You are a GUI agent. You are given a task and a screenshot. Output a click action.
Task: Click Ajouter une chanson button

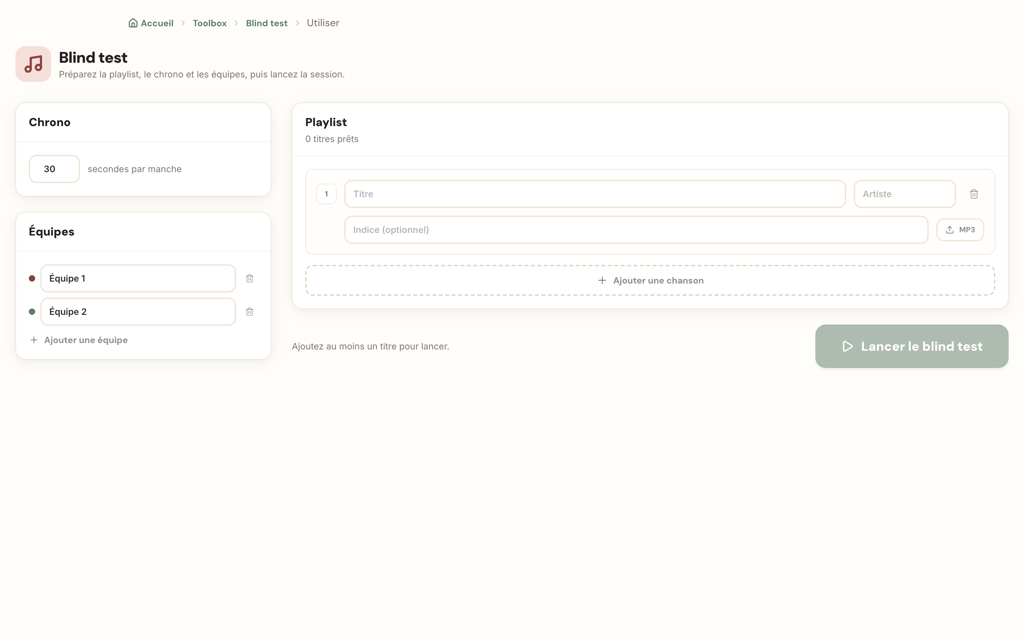[x=650, y=281]
